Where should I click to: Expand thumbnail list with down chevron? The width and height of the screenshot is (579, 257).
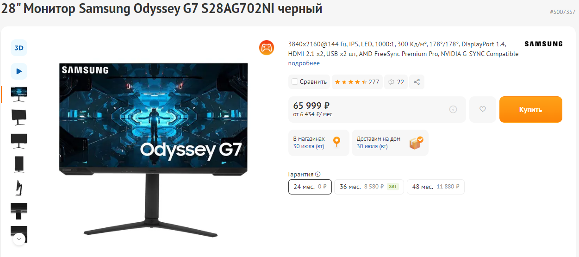click(x=19, y=239)
